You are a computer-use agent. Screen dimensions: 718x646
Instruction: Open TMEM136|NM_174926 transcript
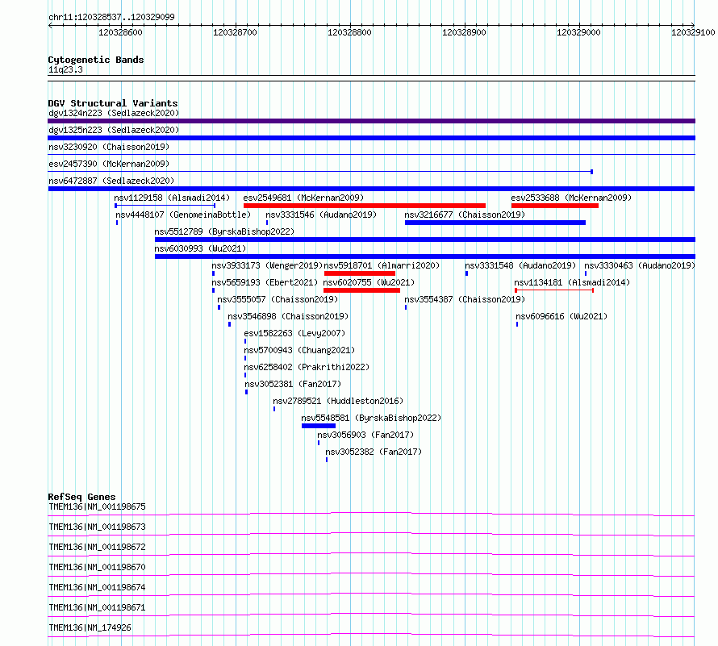[x=90, y=627]
